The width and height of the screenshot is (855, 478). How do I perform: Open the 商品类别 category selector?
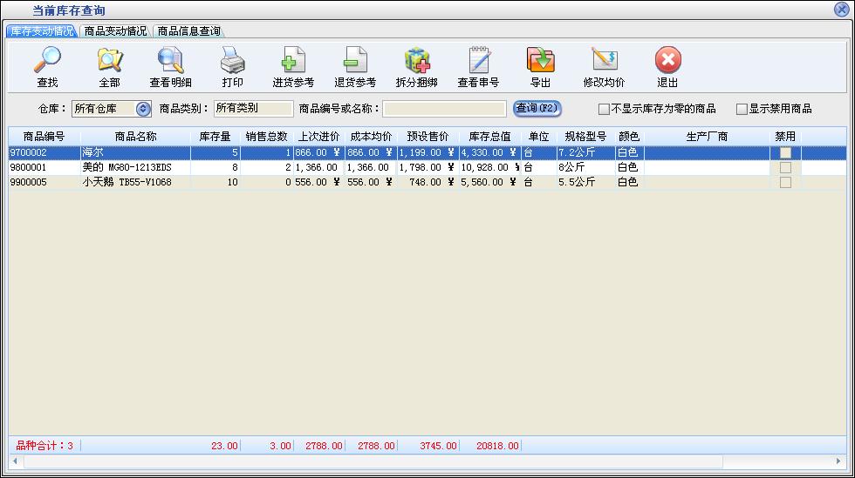click(x=253, y=109)
